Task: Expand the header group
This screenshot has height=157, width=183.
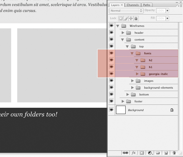Action: click(x=123, y=33)
